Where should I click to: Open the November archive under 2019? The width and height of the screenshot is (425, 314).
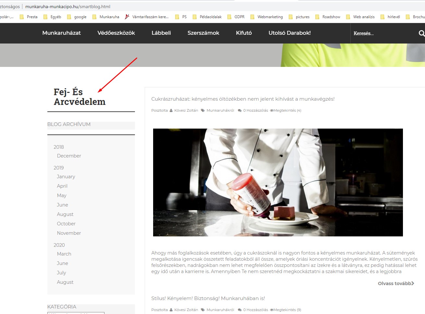click(69, 233)
